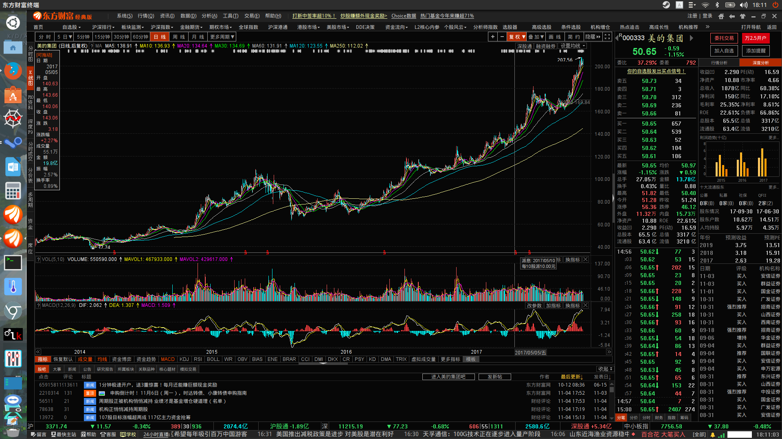Click the home icon in title bar
Screen dimensions: 782x439
(x=721, y=16)
